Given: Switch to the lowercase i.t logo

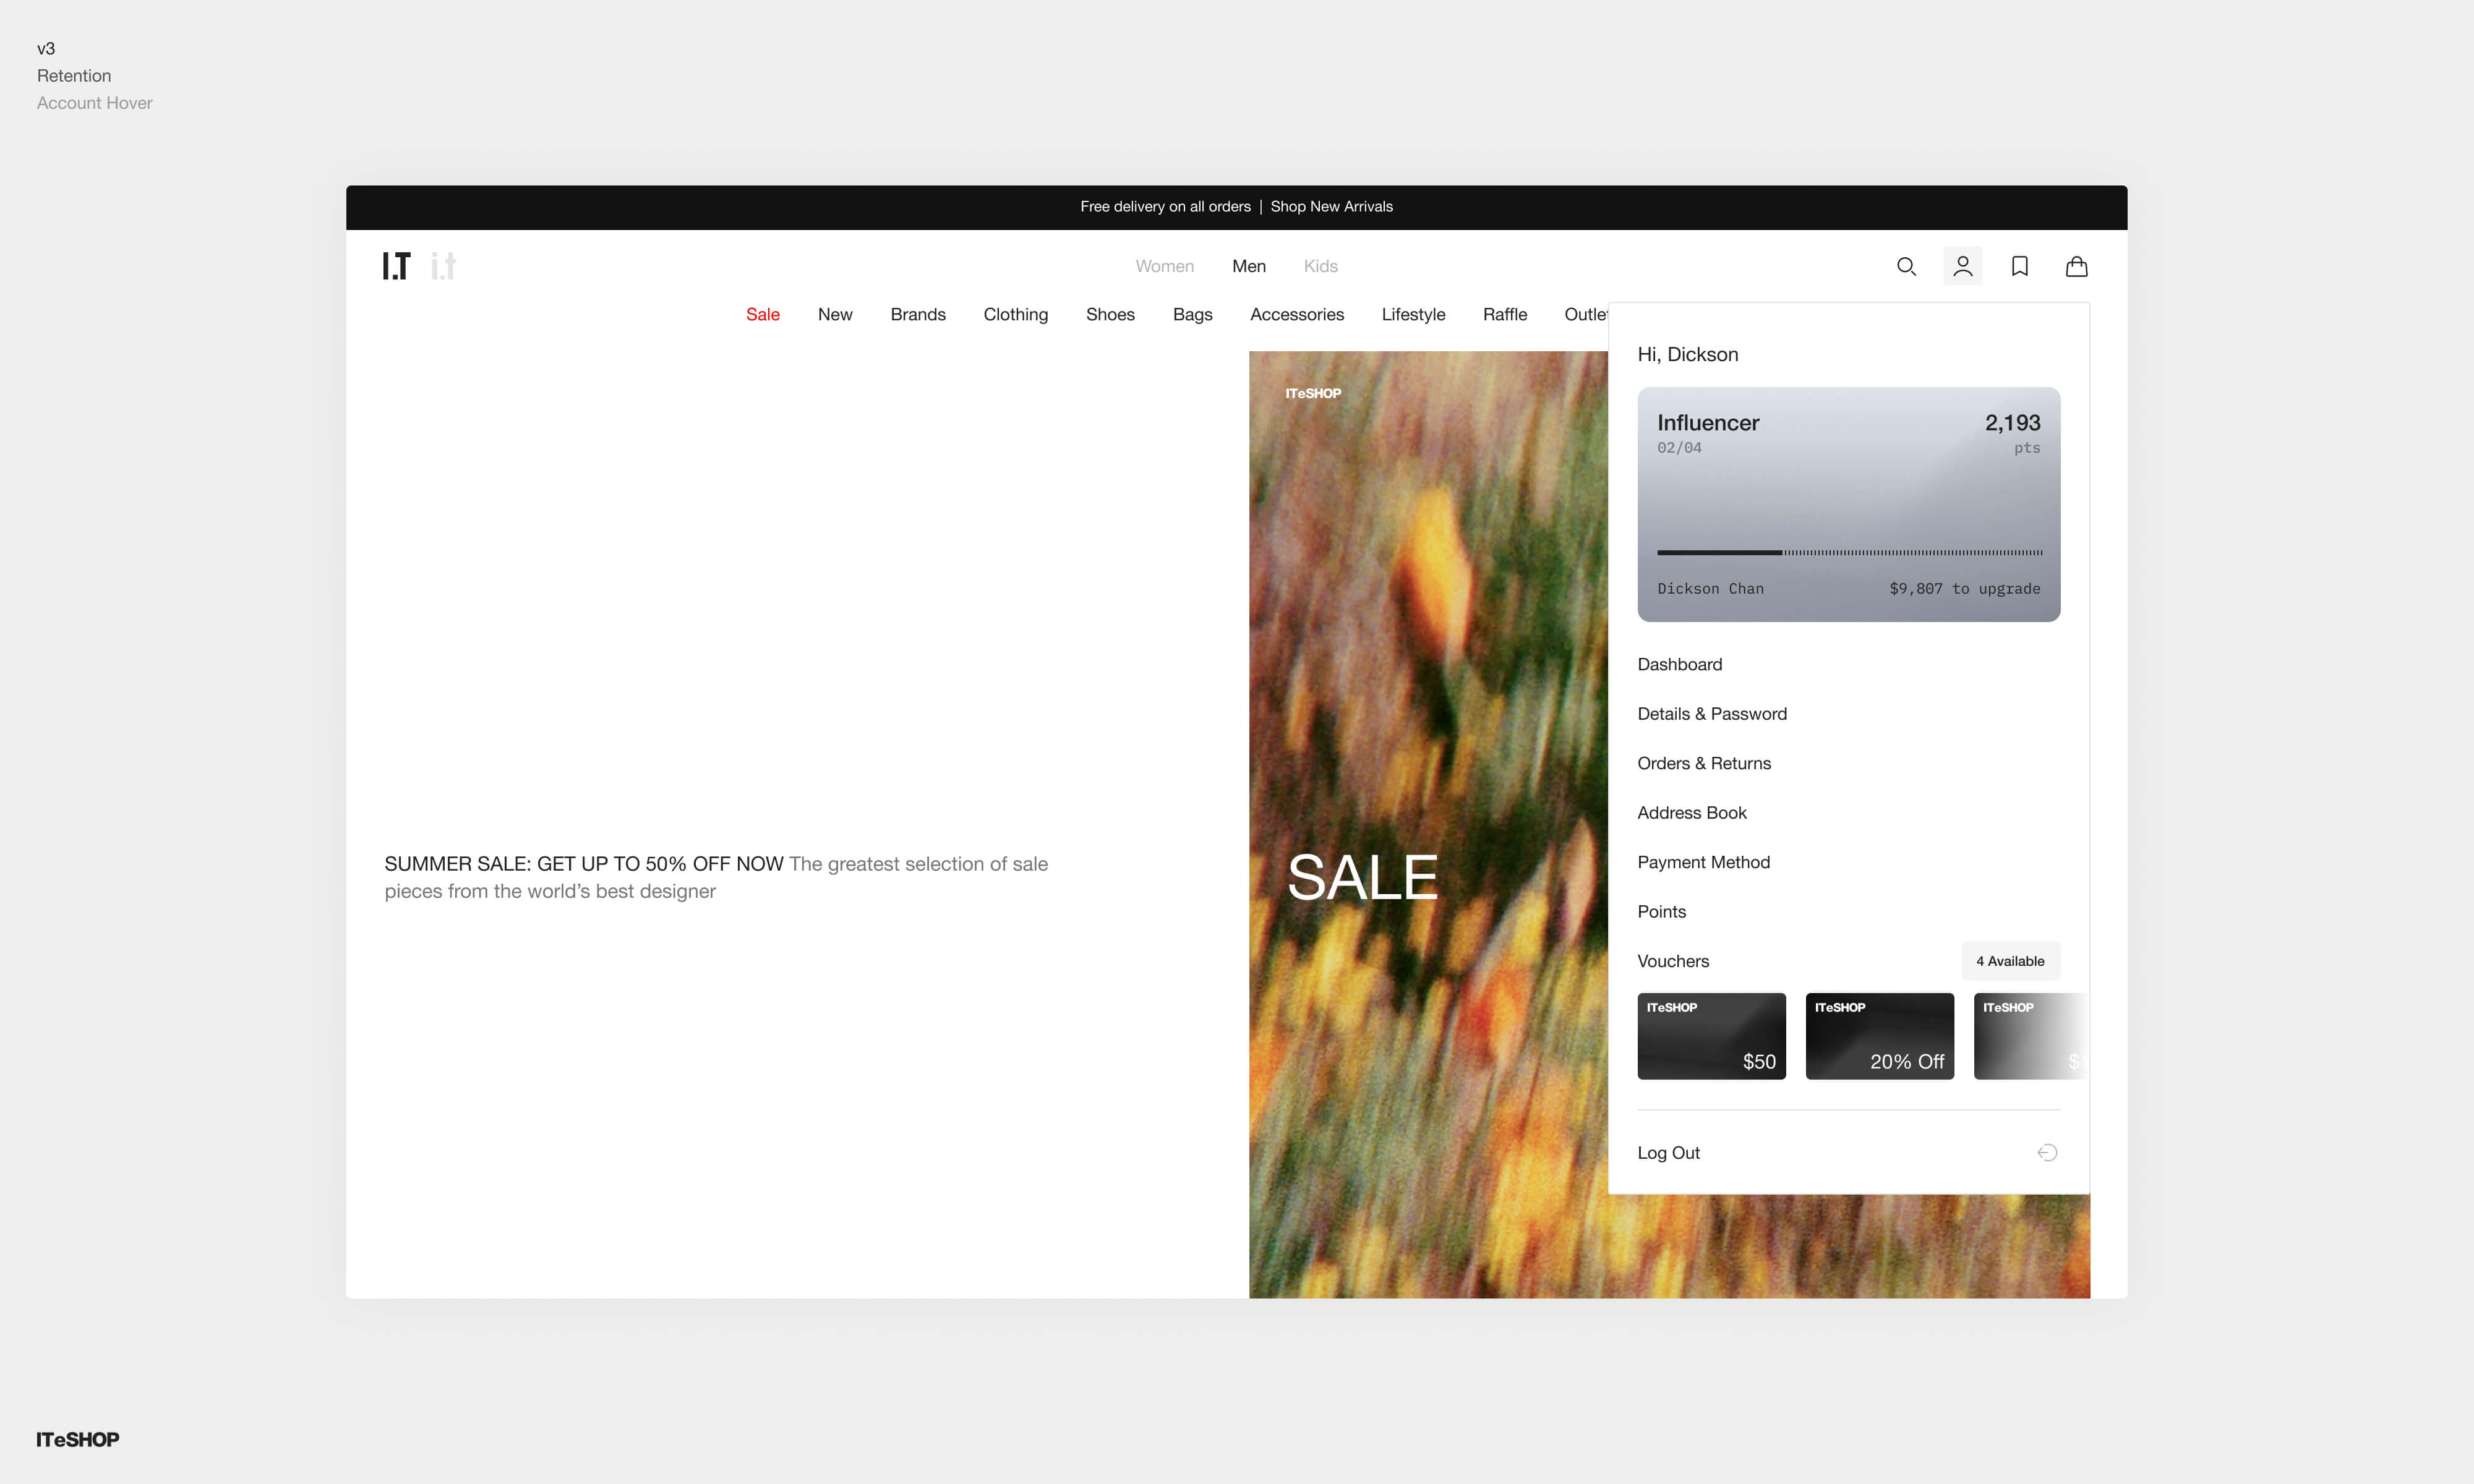Looking at the screenshot, I should pos(443,266).
